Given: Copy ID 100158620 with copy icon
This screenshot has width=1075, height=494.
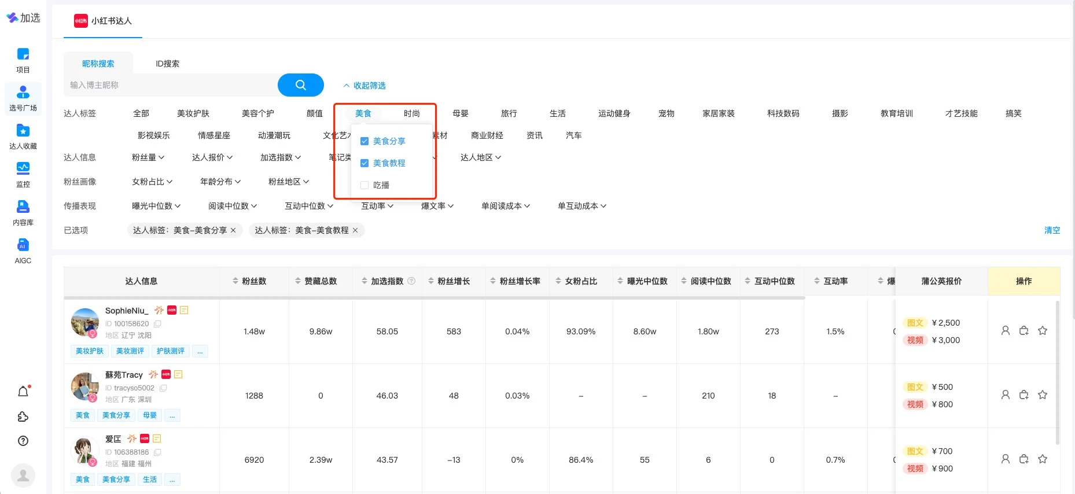Looking at the screenshot, I should point(157,324).
